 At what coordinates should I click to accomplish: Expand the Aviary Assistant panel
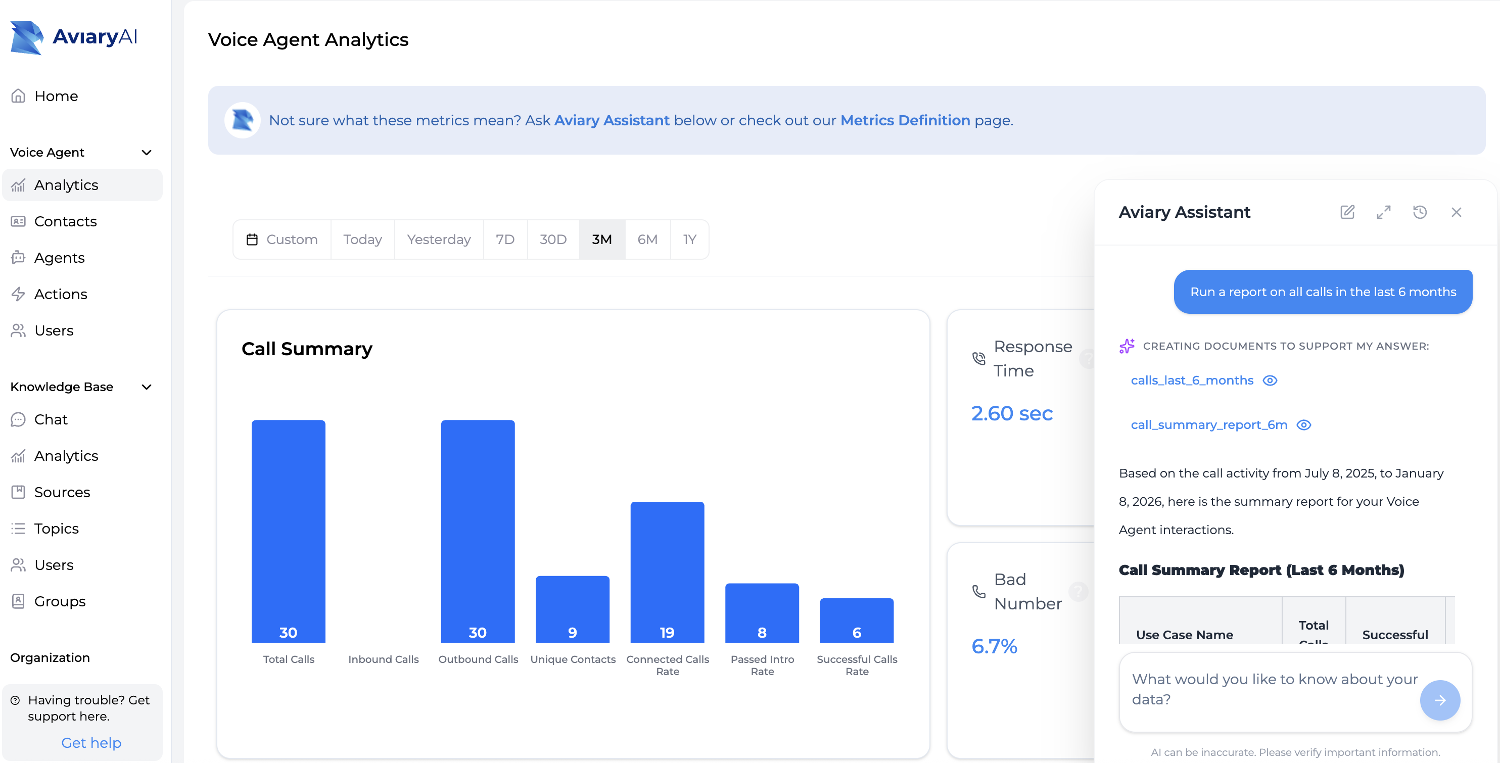[x=1383, y=212]
